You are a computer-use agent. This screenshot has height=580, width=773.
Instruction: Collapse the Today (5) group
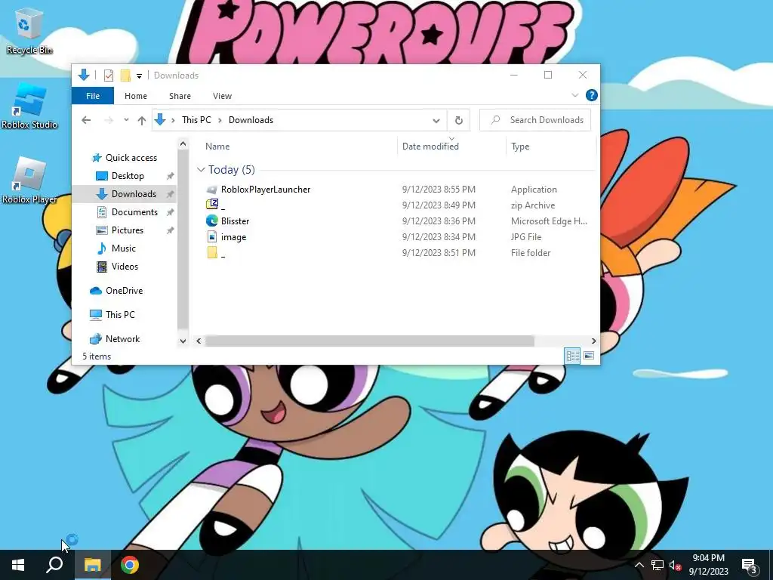pos(201,170)
